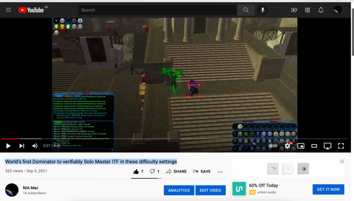354x201 pixels.
Task: Open notifications bell
Action: click(x=321, y=10)
